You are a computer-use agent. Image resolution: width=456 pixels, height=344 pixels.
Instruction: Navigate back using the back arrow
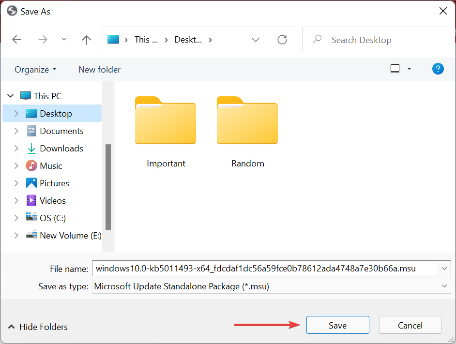tap(16, 40)
